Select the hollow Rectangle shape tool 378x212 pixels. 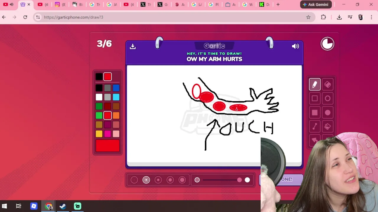point(315,99)
